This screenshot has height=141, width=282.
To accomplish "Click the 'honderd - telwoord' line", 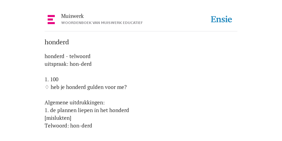I will pyautogui.click(x=67, y=56).
